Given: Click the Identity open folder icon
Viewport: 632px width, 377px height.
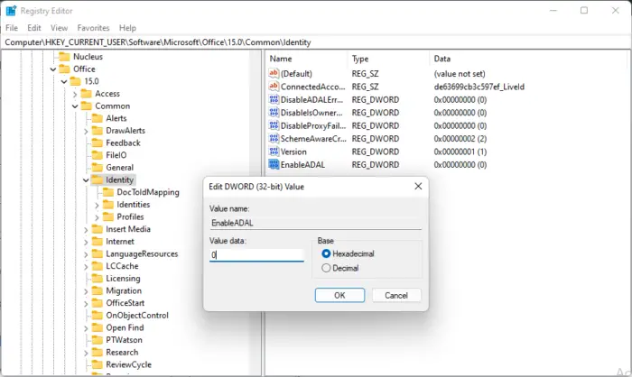Looking at the screenshot, I should (98, 179).
